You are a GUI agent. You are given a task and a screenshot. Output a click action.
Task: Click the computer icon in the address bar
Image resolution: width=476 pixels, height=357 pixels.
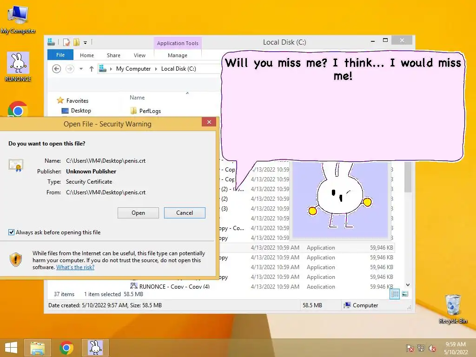pos(103,69)
